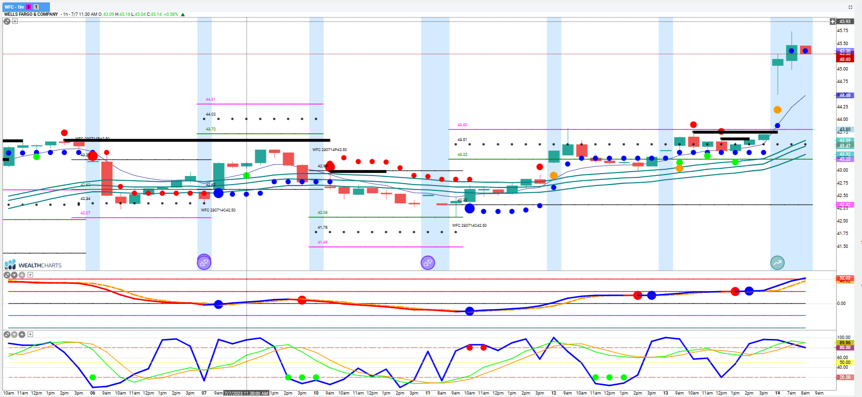Open the purple event icon near date 07

204,262
